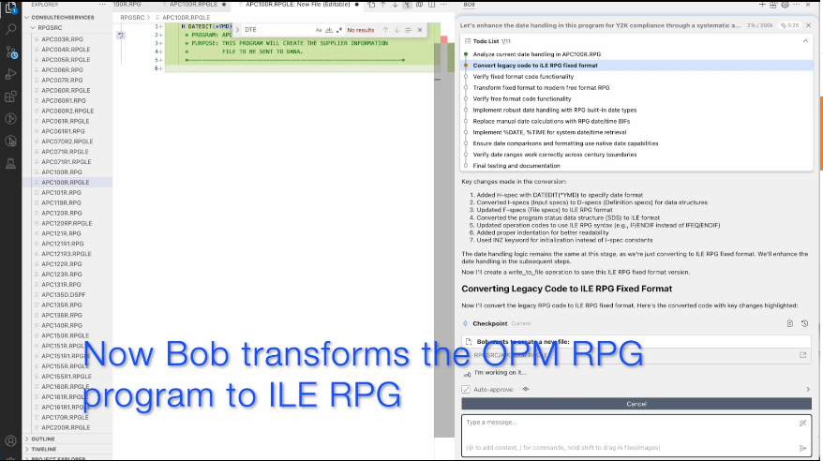Click RPGSRC in the breadcrumb

[x=132, y=17]
